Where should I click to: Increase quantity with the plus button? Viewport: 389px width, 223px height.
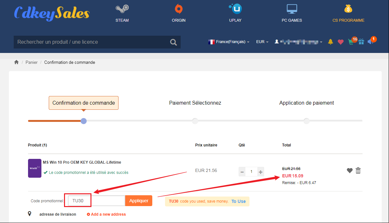261,172
